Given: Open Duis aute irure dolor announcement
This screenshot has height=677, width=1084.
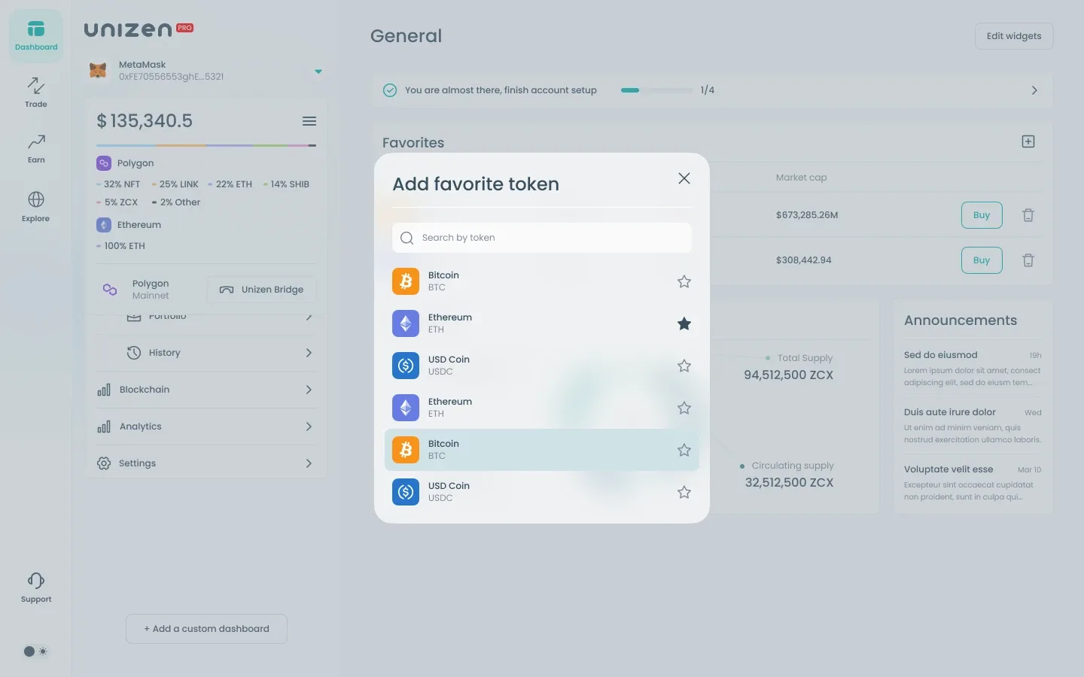Looking at the screenshot, I should point(973,426).
